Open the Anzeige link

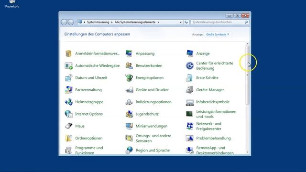(203, 54)
